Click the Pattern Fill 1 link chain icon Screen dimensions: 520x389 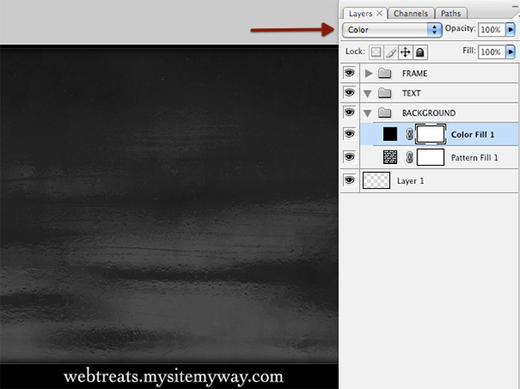410,157
